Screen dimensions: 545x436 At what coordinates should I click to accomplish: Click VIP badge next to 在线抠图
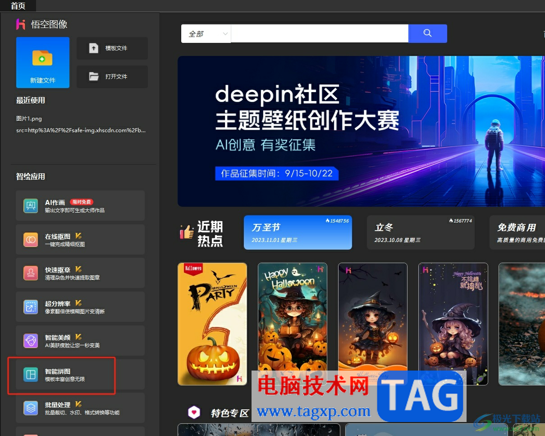tap(78, 236)
